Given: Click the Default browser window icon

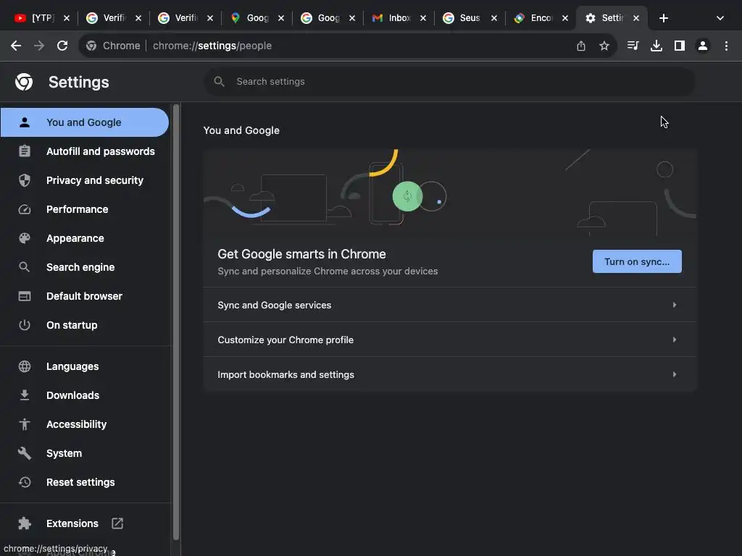Looking at the screenshot, I should 25,296.
